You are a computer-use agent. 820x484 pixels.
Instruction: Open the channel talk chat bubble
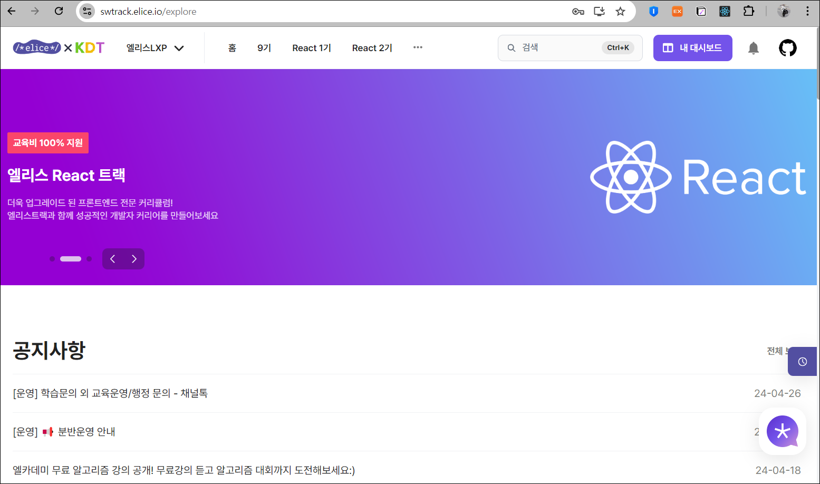783,431
